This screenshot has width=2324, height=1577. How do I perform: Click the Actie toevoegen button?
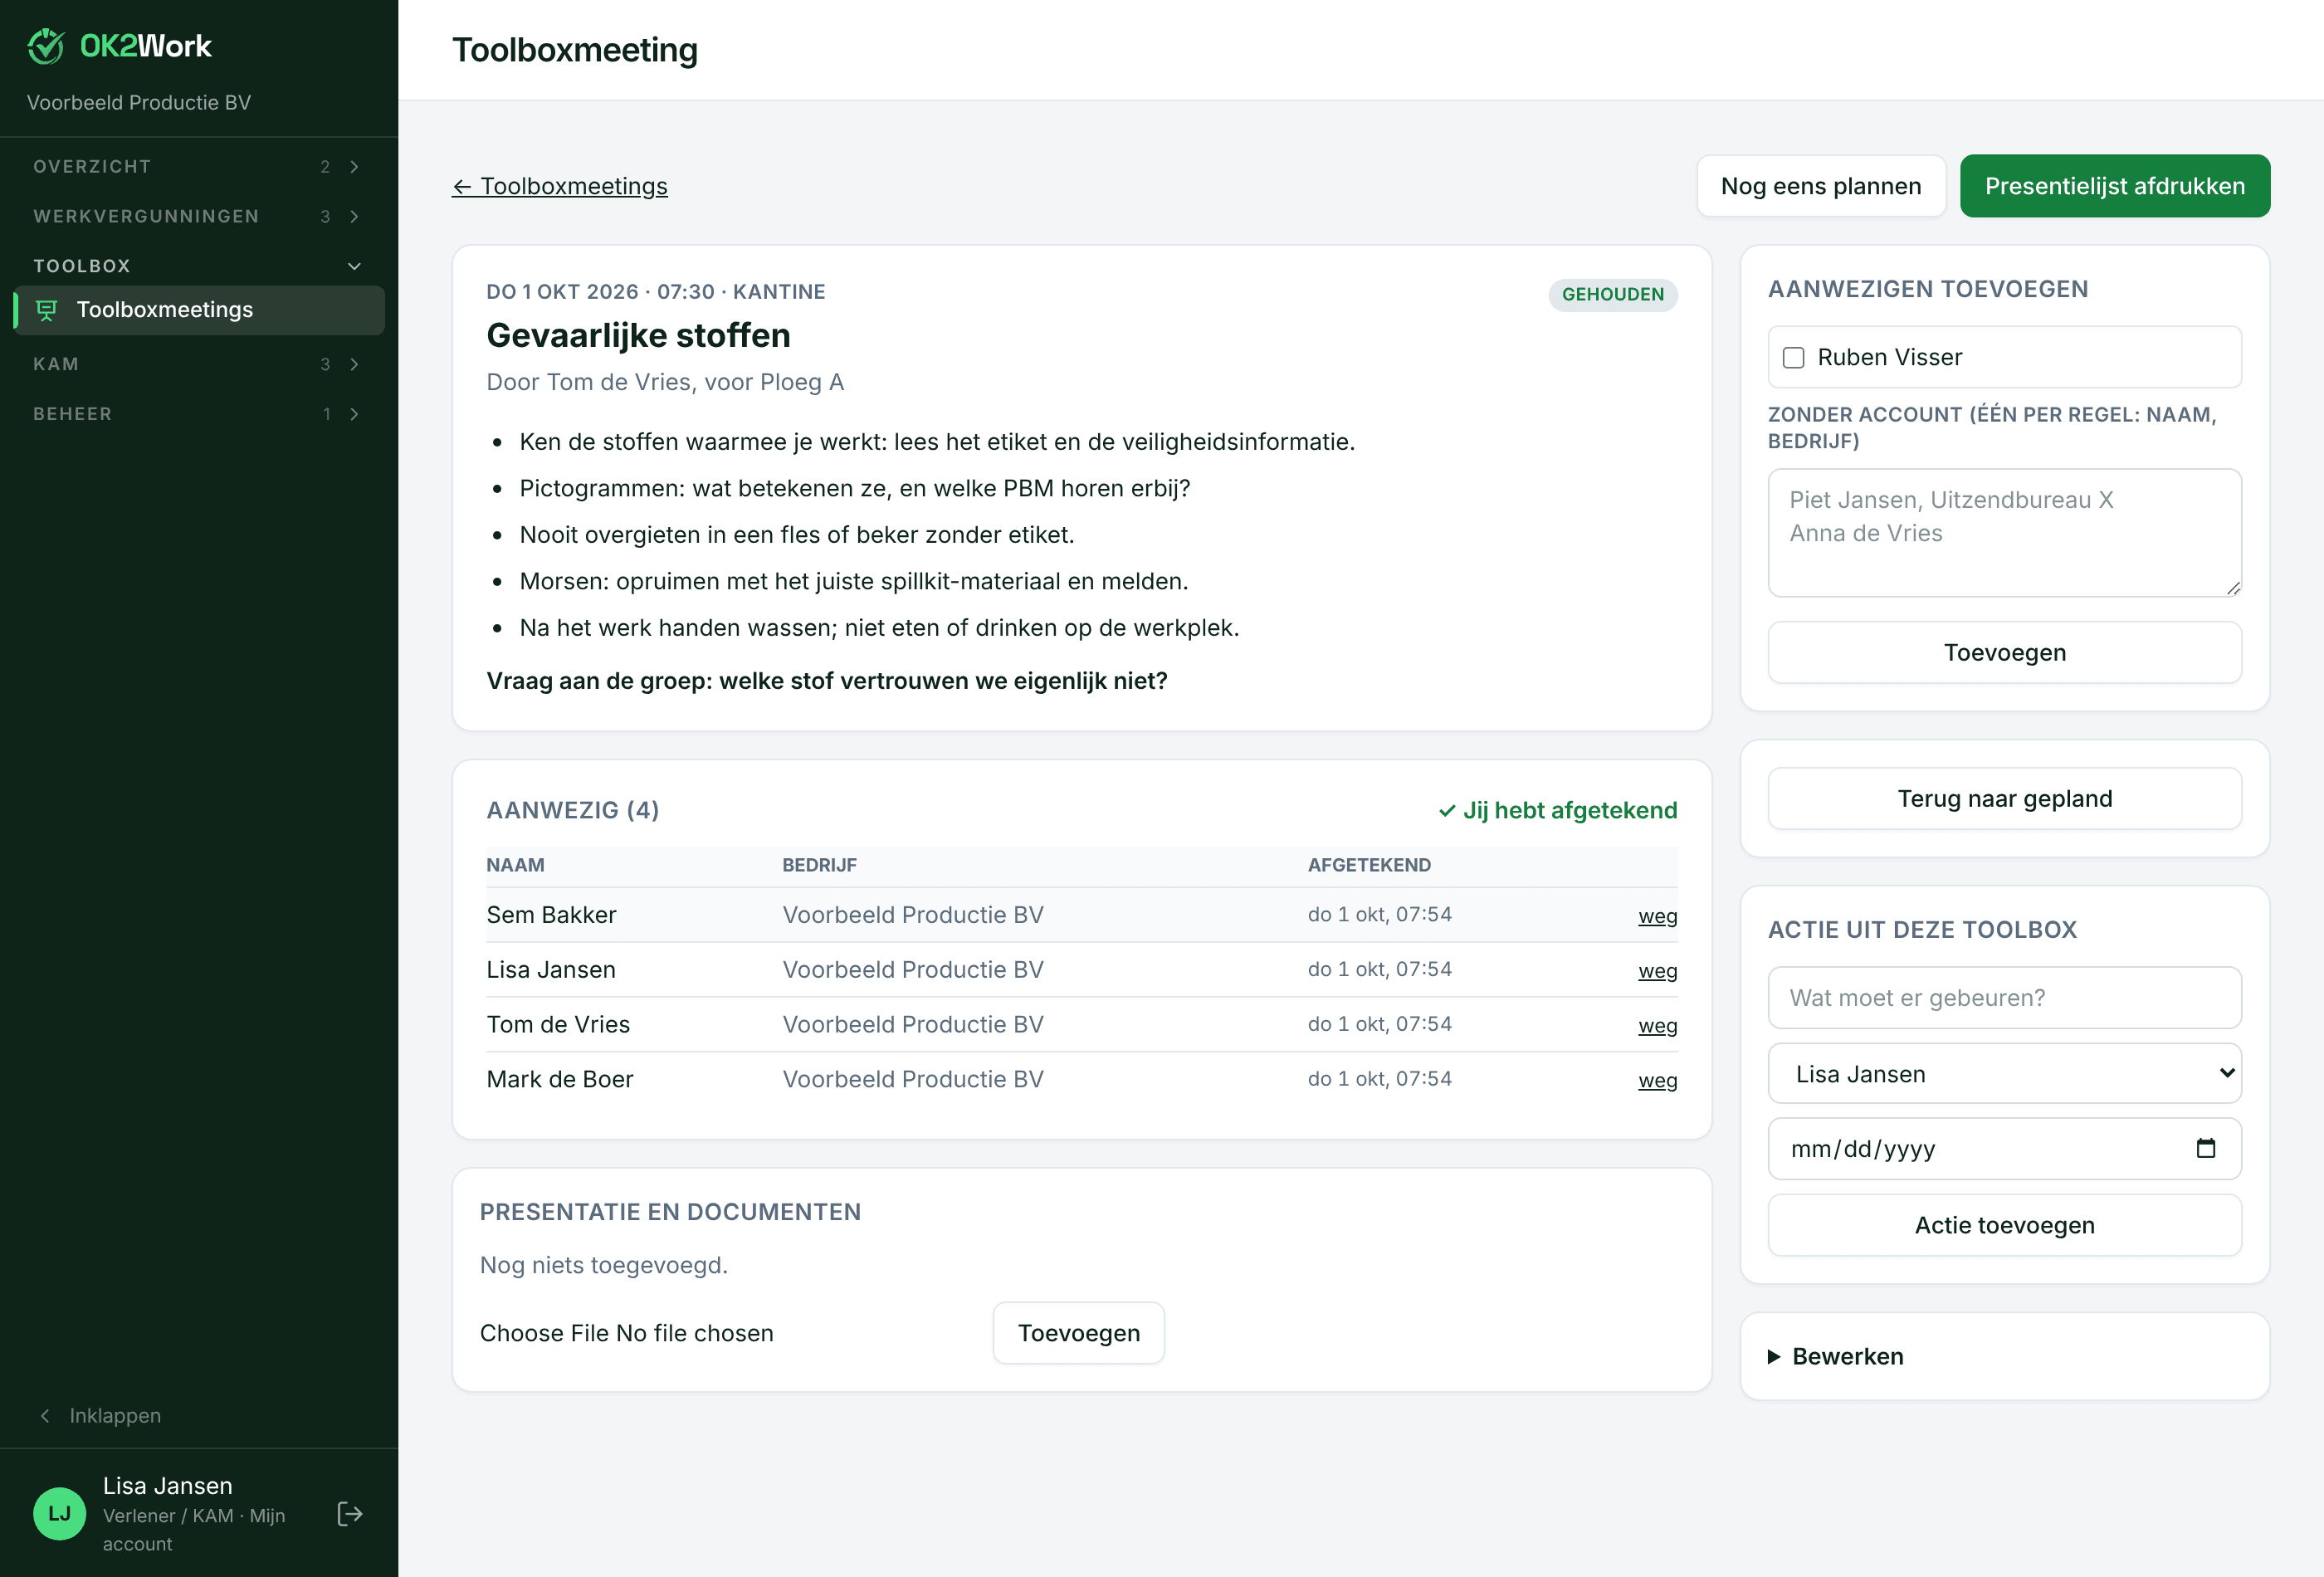[2004, 1226]
